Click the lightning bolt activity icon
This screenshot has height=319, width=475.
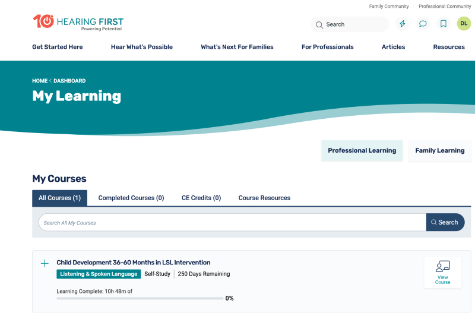(x=403, y=24)
